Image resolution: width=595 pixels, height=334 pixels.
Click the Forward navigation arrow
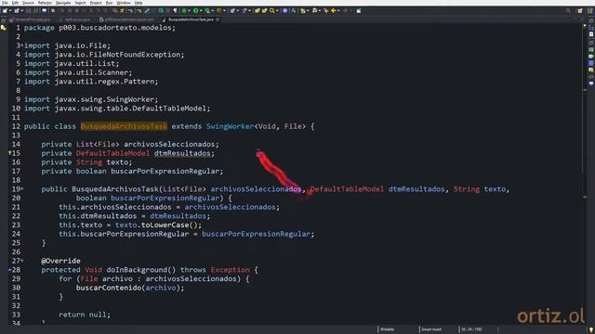(x=345, y=10)
